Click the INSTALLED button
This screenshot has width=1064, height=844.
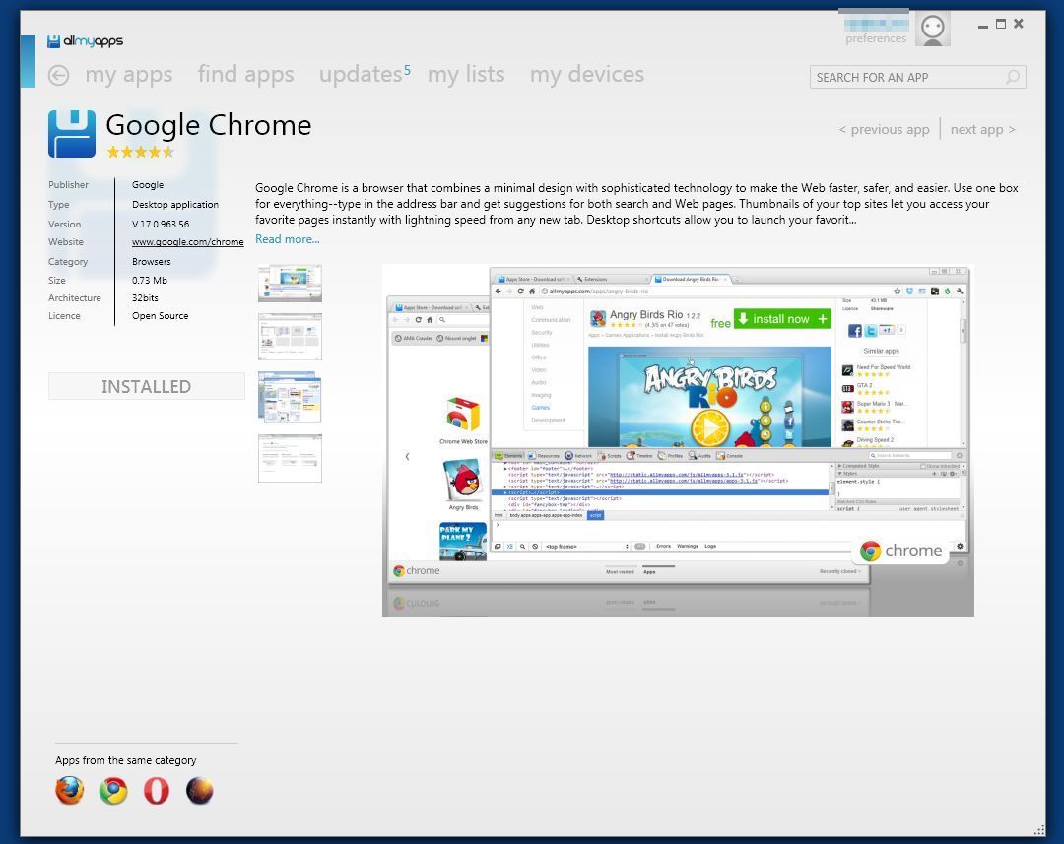tap(147, 387)
